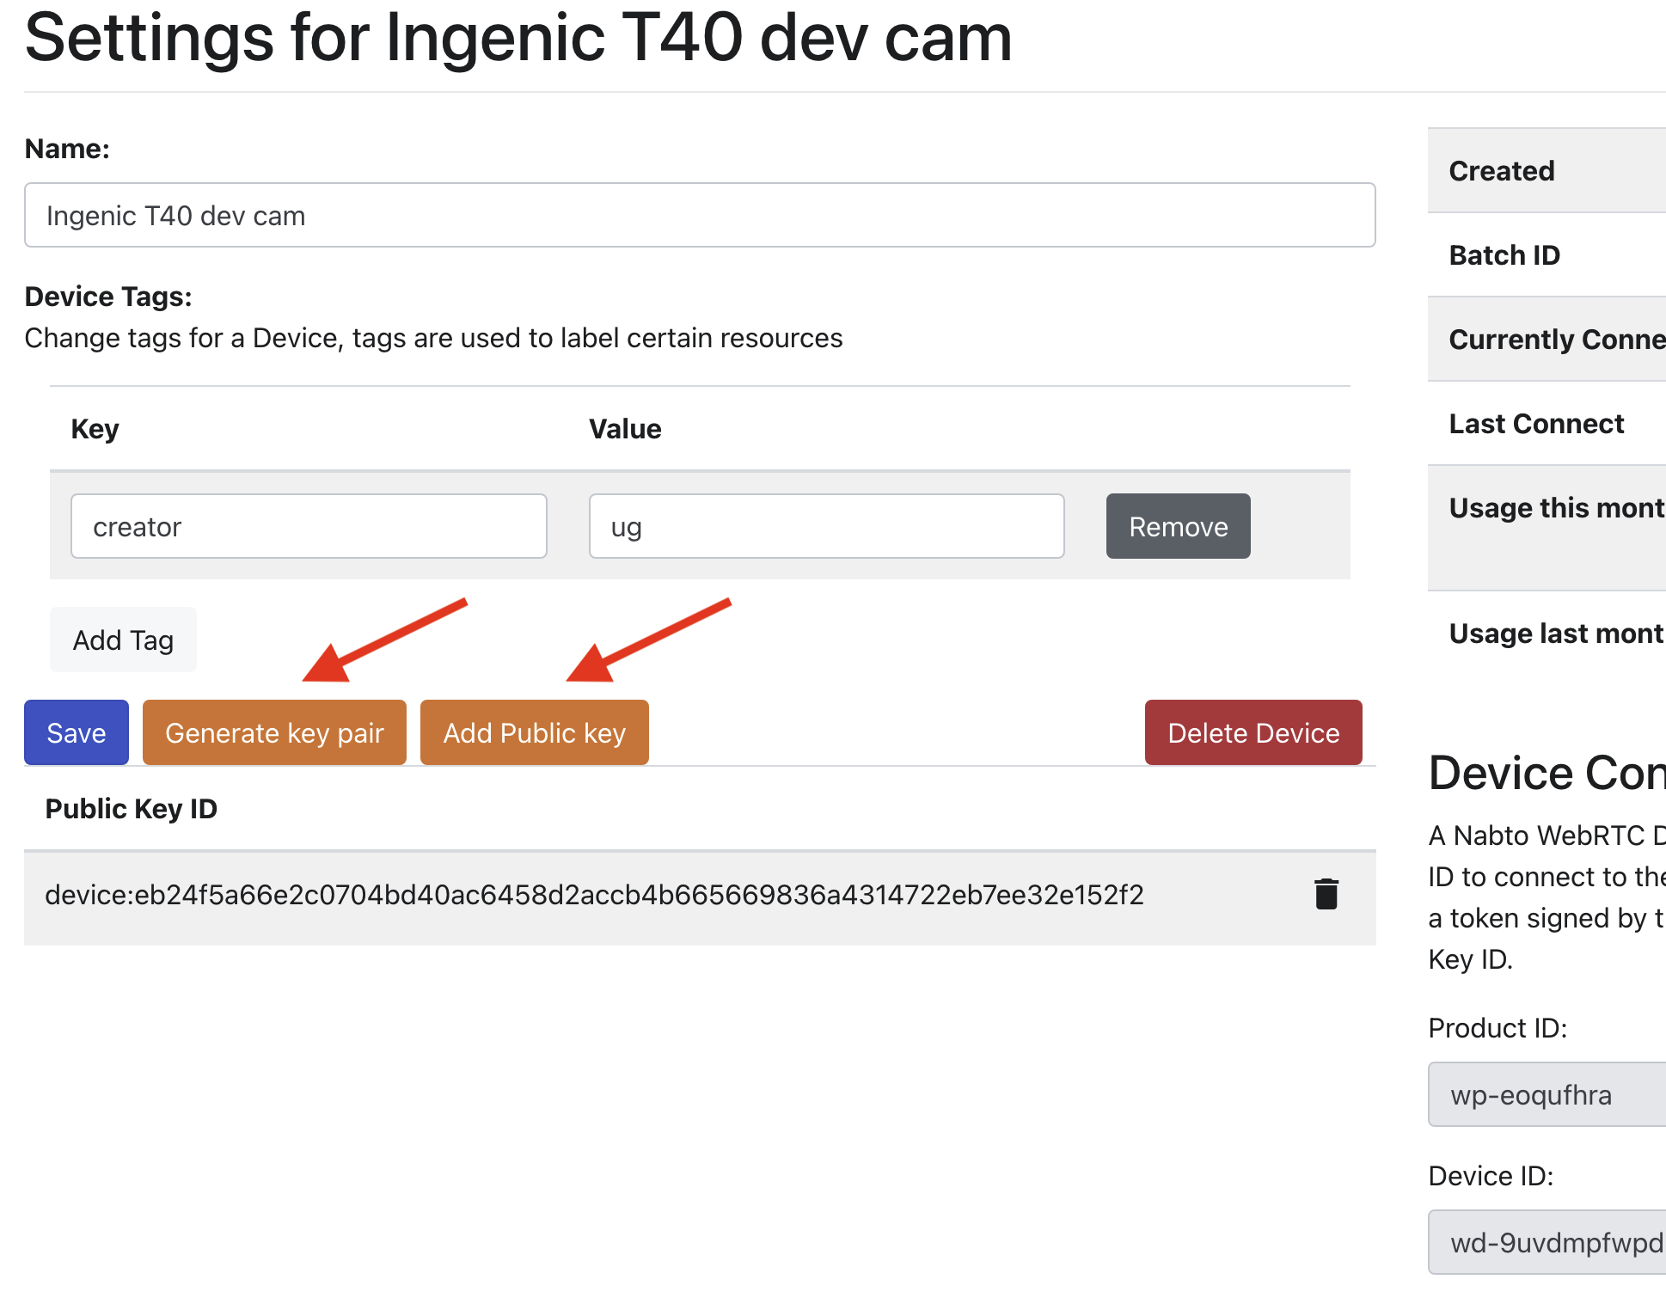Click the Add Tag button
The width and height of the screenshot is (1666, 1310).
(x=123, y=640)
